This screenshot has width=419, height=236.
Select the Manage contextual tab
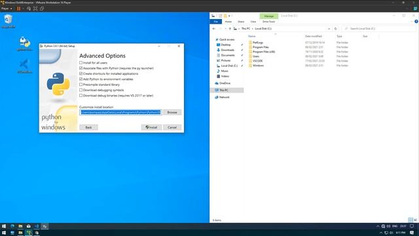point(269,16)
